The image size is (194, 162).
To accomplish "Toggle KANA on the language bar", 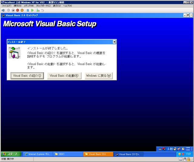I will (188, 150).
